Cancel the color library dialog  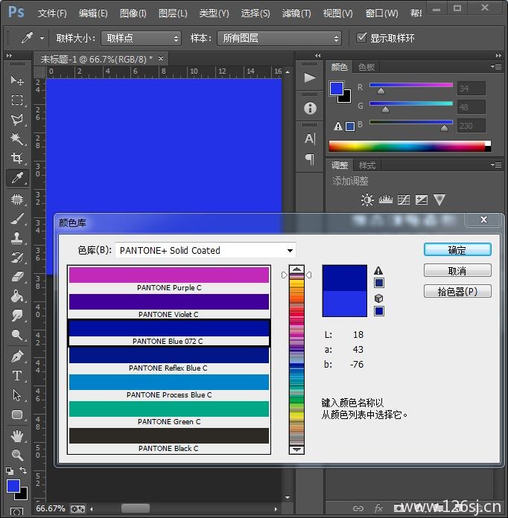click(457, 271)
